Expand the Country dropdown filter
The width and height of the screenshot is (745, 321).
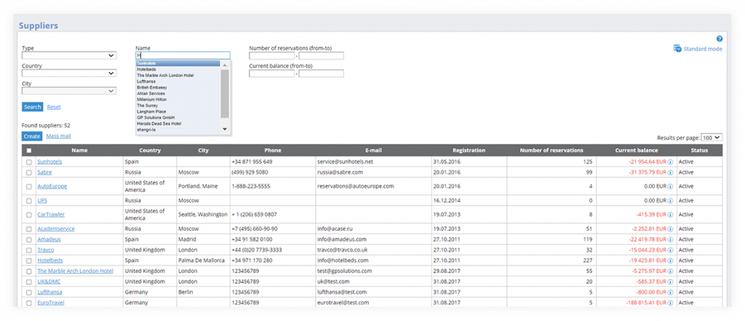(x=69, y=73)
